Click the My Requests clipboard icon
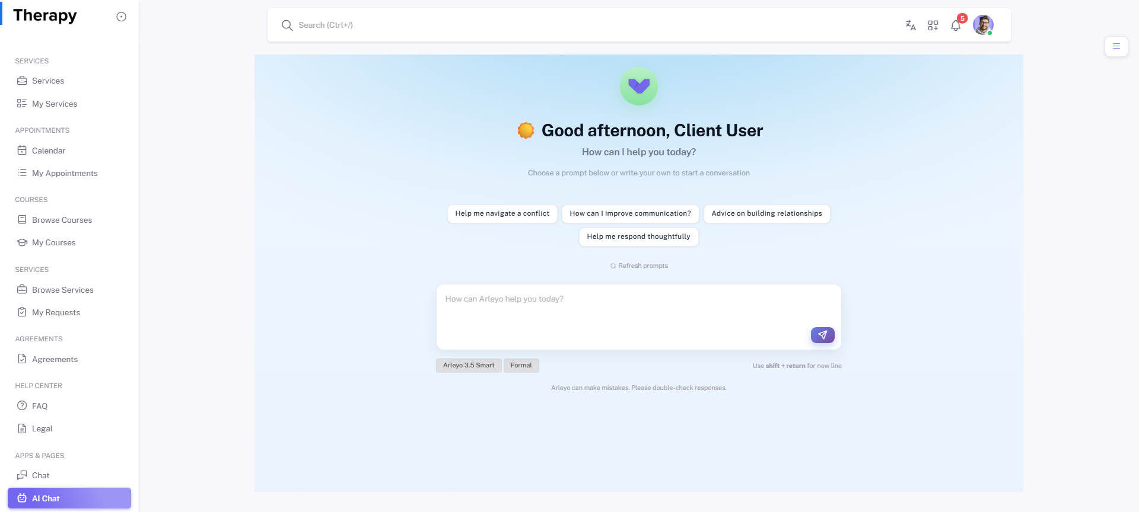1139x512 pixels. coord(22,312)
